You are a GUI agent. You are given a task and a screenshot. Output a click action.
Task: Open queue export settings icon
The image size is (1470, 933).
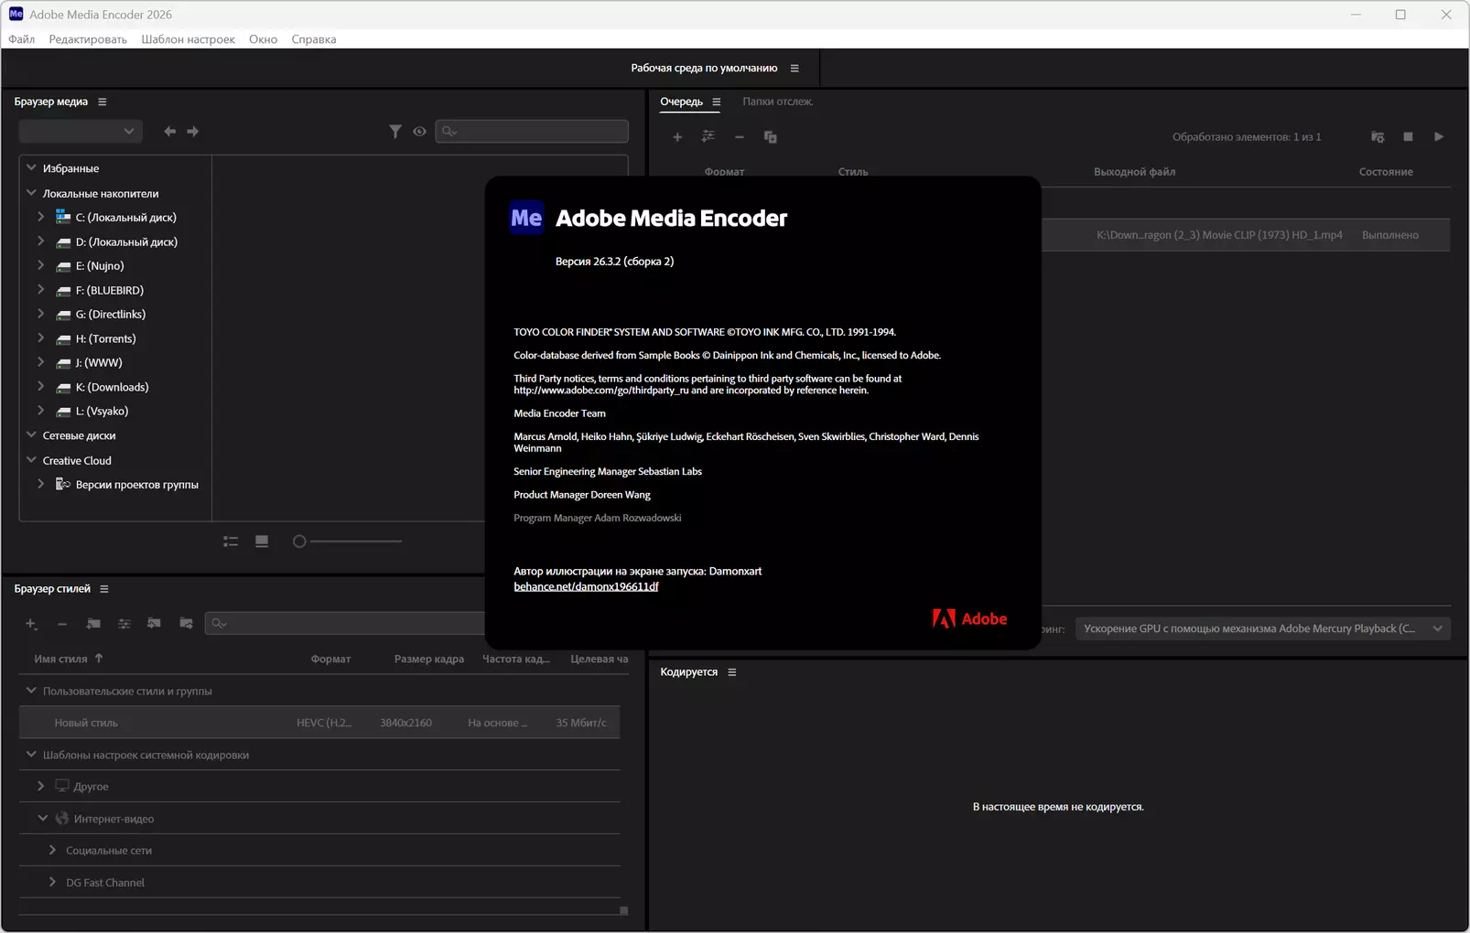click(x=708, y=137)
